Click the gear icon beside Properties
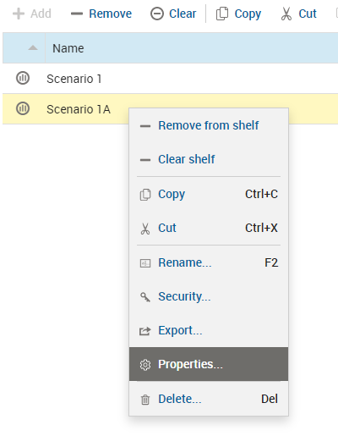338x436 pixels. pyautogui.click(x=145, y=365)
